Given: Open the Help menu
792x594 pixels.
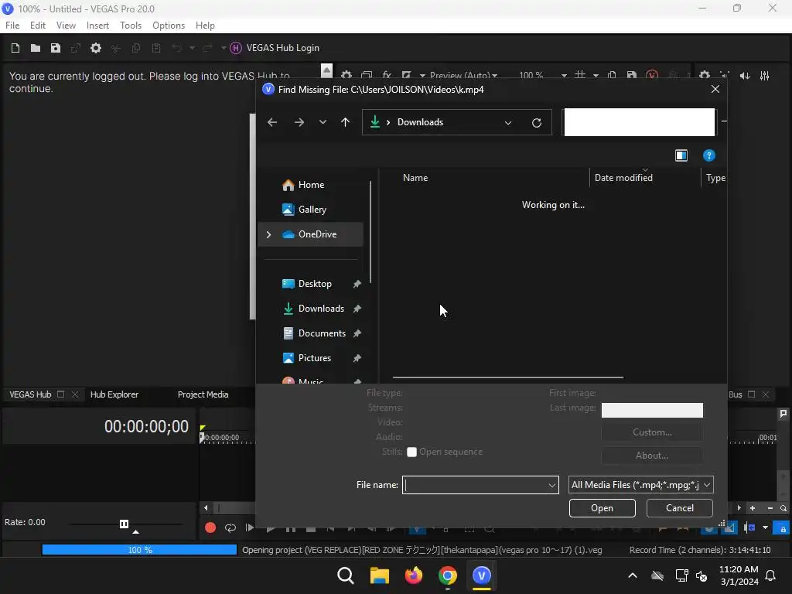Looking at the screenshot, I should (x=205, y=26).
